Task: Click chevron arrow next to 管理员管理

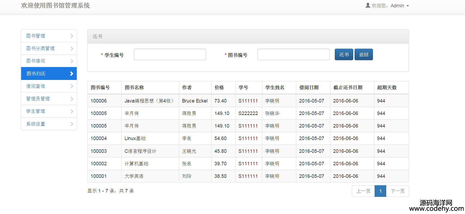Action: (72, 99)
